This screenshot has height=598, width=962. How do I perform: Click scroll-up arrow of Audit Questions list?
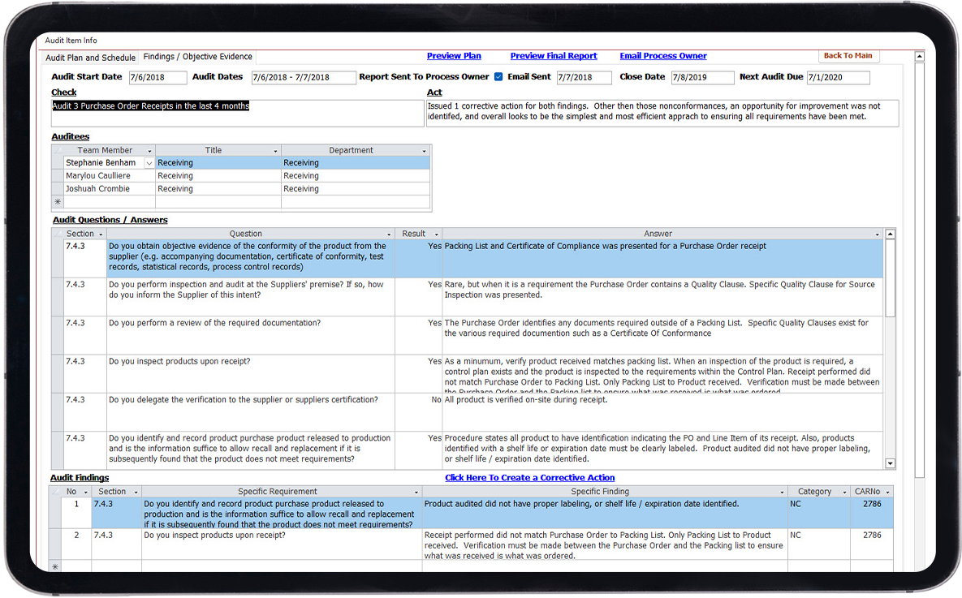coord(891,234)
